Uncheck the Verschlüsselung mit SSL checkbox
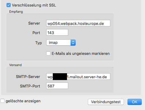Viewport: 145px width, 110px height. (x=9, y=5)
